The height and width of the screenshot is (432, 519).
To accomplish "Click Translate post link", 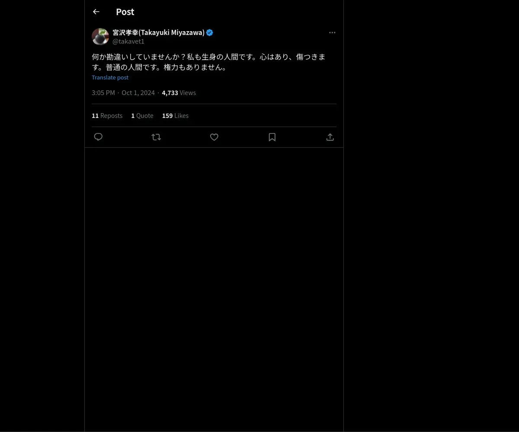I will click(x=110, y=77).
